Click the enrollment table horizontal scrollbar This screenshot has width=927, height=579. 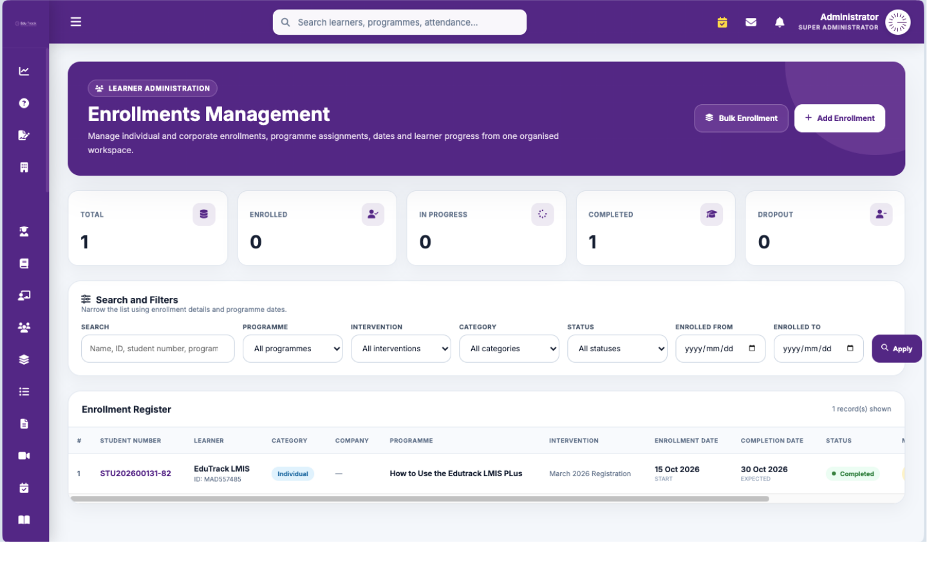[x=420, y=499]
